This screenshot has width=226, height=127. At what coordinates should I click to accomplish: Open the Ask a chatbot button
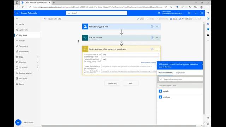(18, 122)
